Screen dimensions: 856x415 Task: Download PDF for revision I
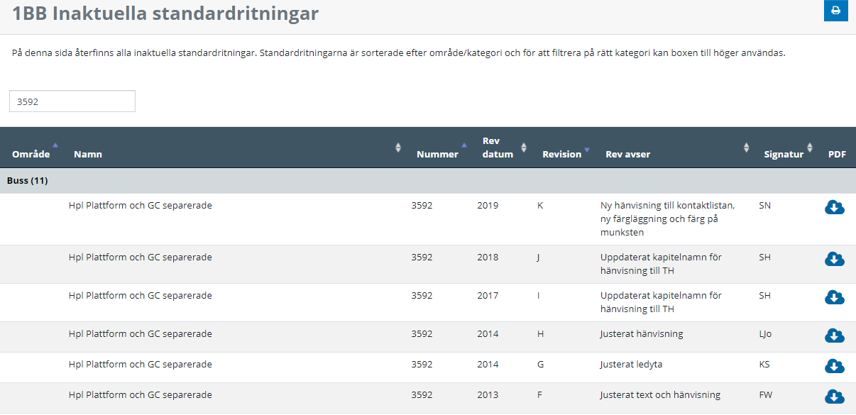834,297
